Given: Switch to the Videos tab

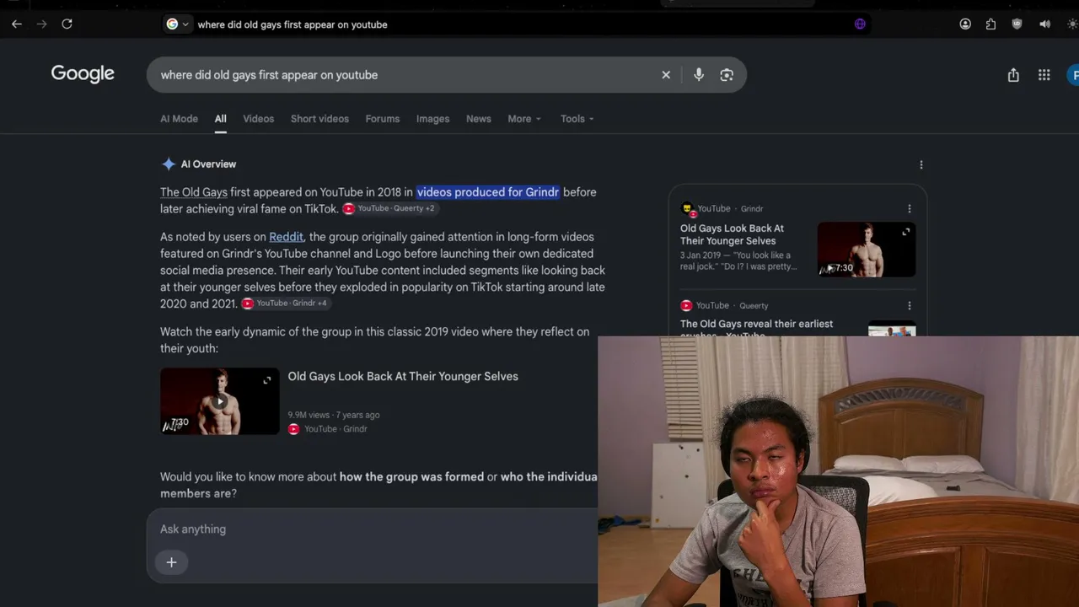Looking at the screenshot, I should pos(259,119).
